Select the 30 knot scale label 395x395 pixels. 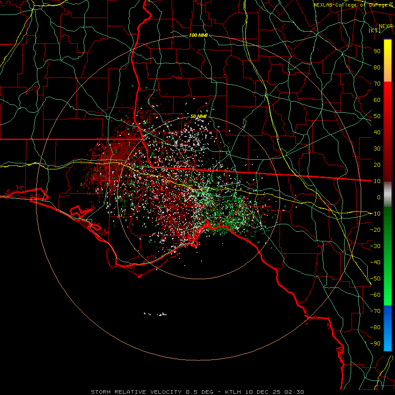[377, 149]
